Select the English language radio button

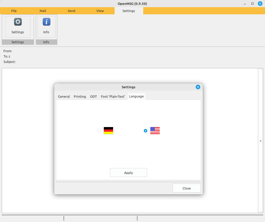[x=146, y=131]
